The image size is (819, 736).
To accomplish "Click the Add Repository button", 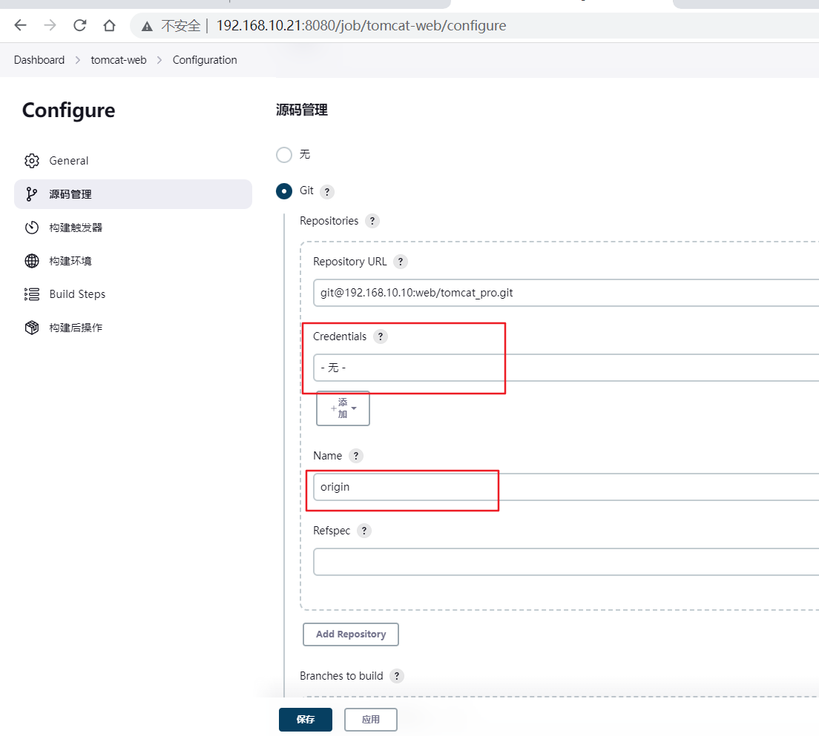I will point(351,634).
